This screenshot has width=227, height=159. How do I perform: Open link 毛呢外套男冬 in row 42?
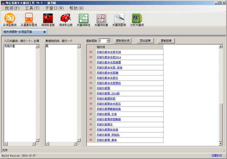[x=105, y=124]
